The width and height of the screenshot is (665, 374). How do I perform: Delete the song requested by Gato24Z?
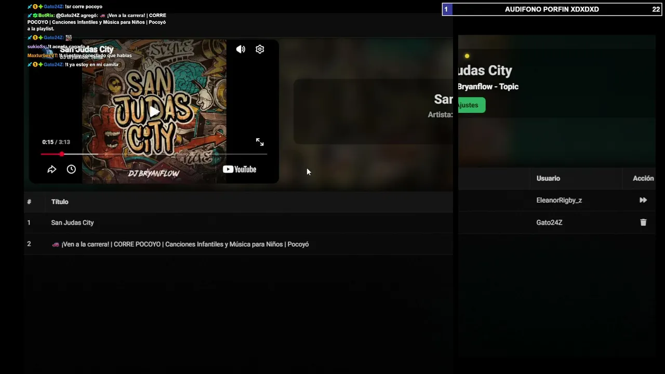[643, 222]
